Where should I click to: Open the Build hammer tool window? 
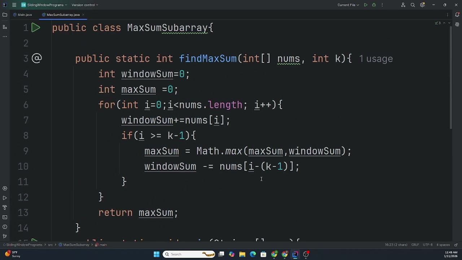click(5, 208)
